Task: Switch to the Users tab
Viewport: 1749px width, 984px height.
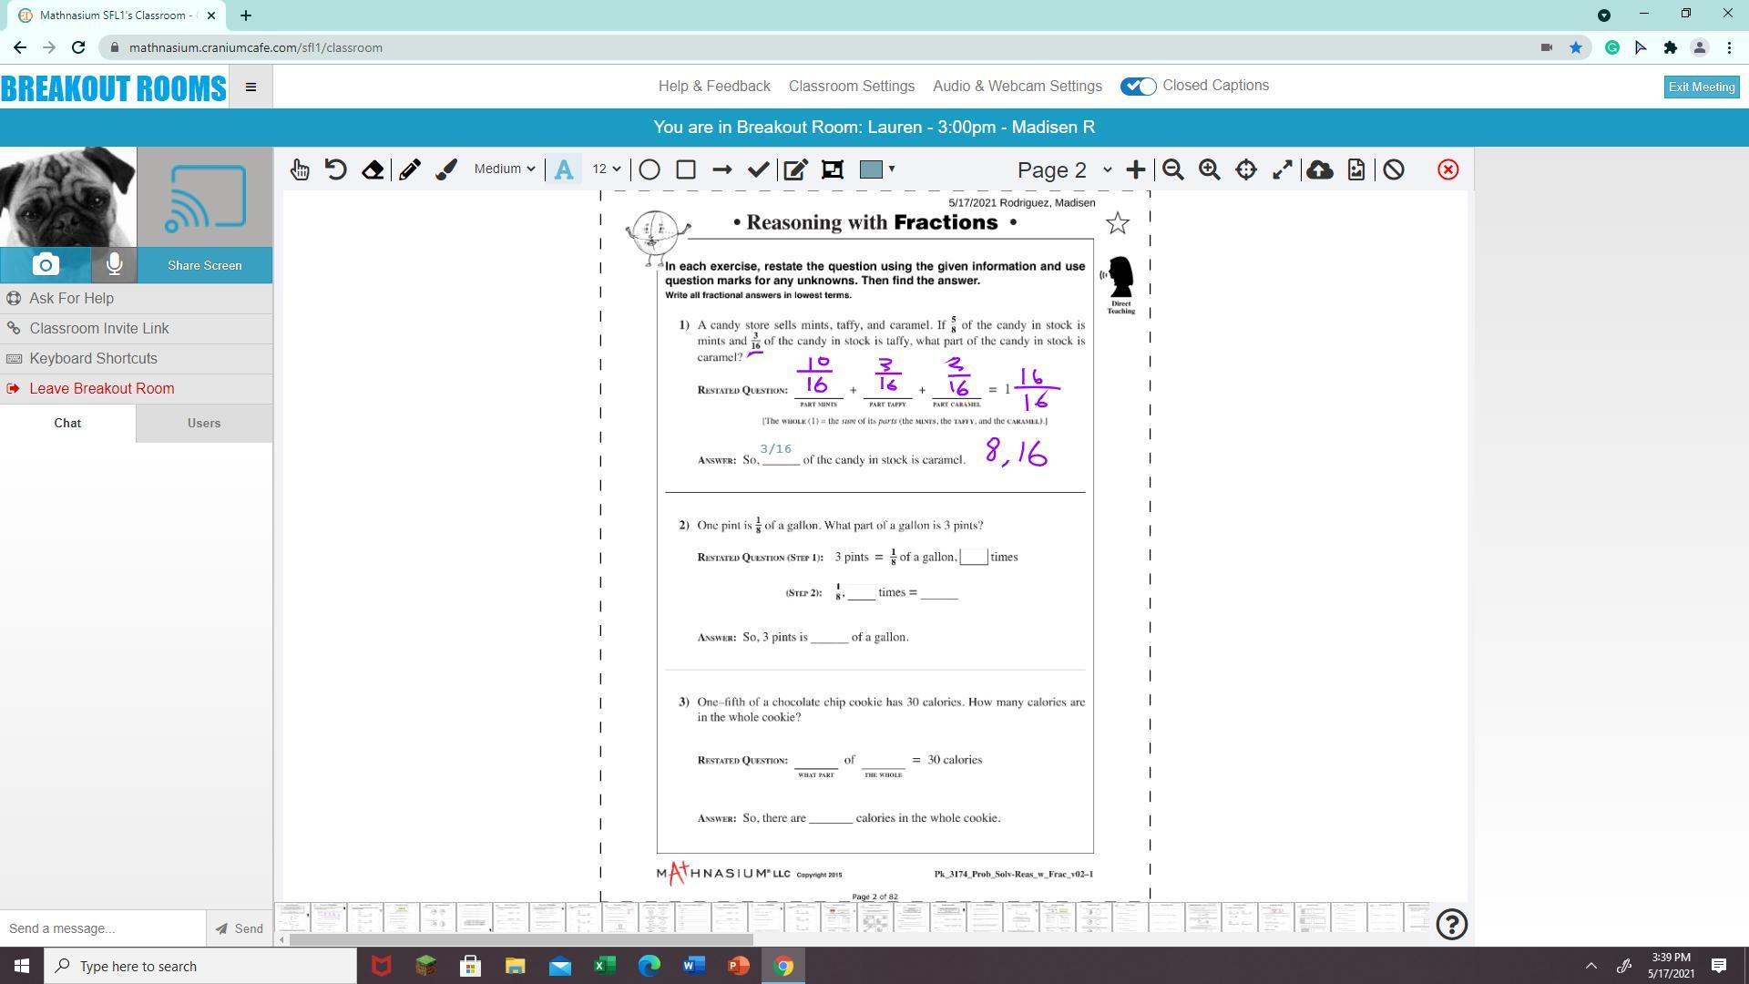Action: point(204,423)
